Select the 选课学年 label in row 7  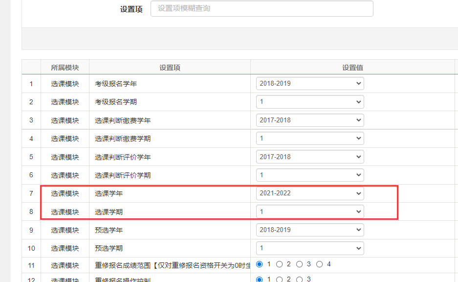(x=109, y=193)
